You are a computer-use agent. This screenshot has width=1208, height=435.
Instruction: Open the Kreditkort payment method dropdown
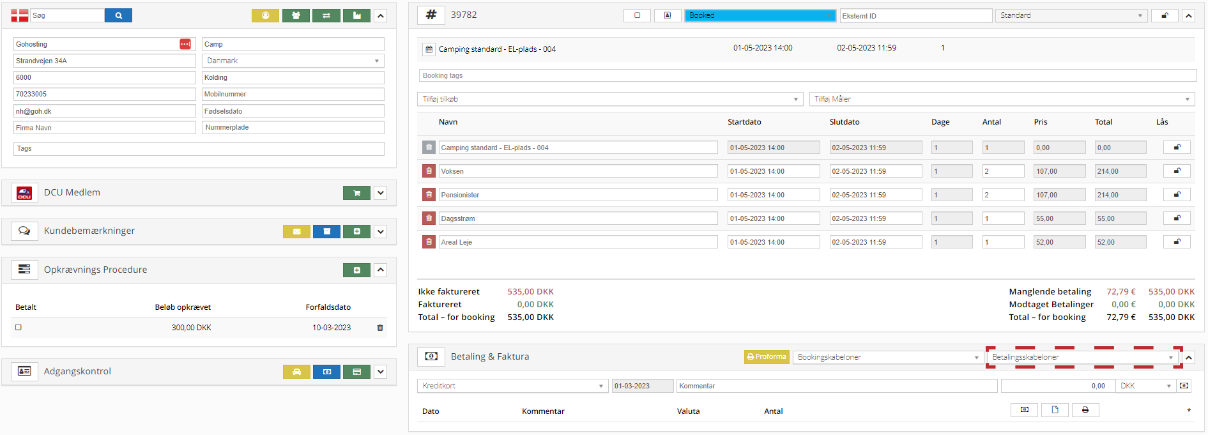pos(512,386)
